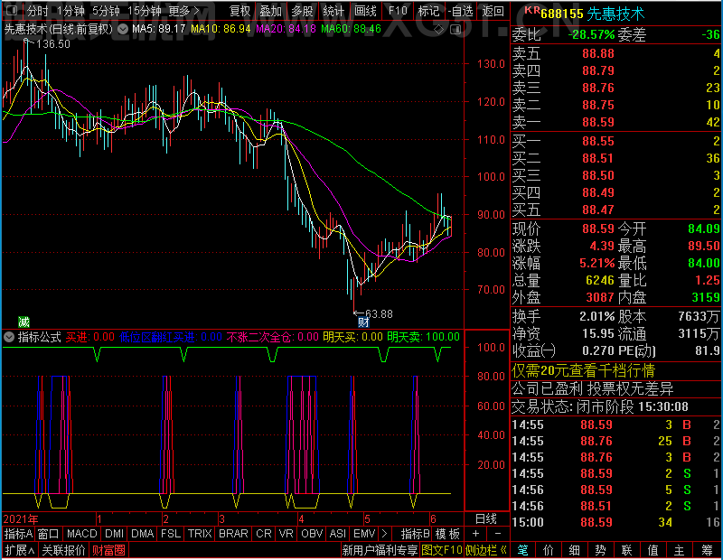Toggle 日线 daily period button
This screenshot has width=723, height=560.
click(x=486, y=519)
